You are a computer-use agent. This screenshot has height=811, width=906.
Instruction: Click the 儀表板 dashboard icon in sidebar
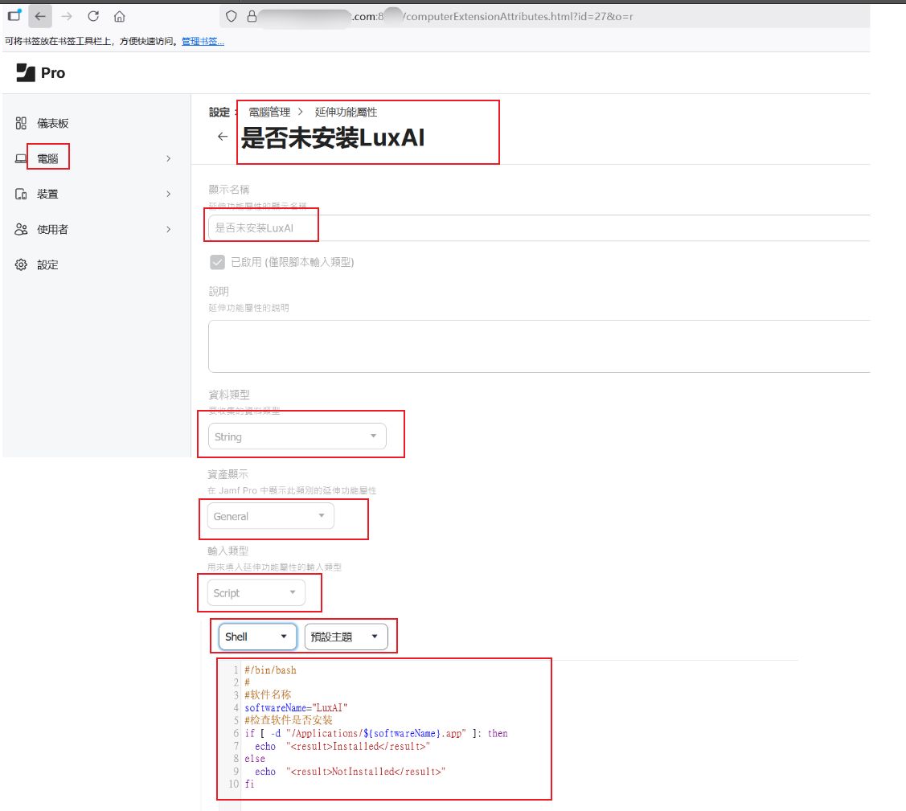22,123
